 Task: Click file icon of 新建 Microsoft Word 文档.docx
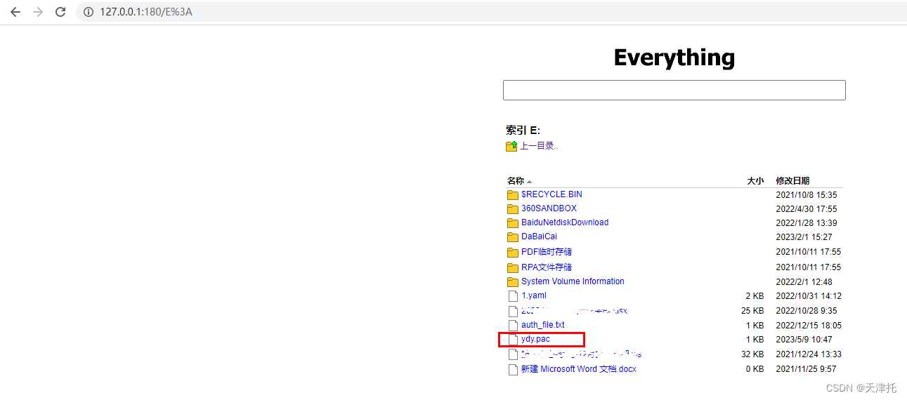[x=513, y=369]
